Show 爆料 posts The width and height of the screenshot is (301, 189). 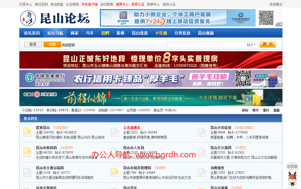tap(266, 110)
